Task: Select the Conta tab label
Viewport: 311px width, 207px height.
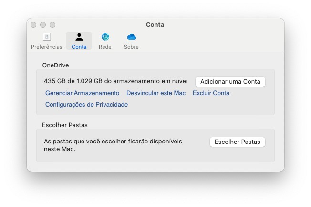Action: 79,47
